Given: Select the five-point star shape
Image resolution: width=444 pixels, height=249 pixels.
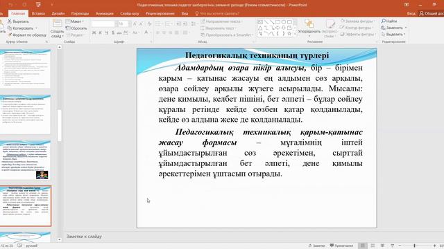Looking at the screenshot, I should [x=289, y=34].
